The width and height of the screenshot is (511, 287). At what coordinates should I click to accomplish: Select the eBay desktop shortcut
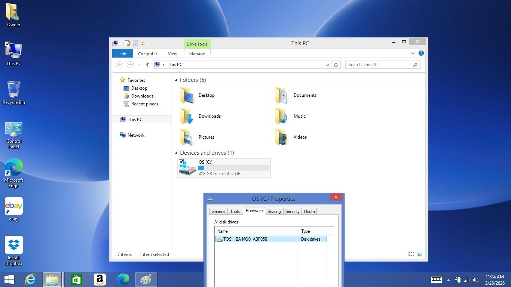14,210
